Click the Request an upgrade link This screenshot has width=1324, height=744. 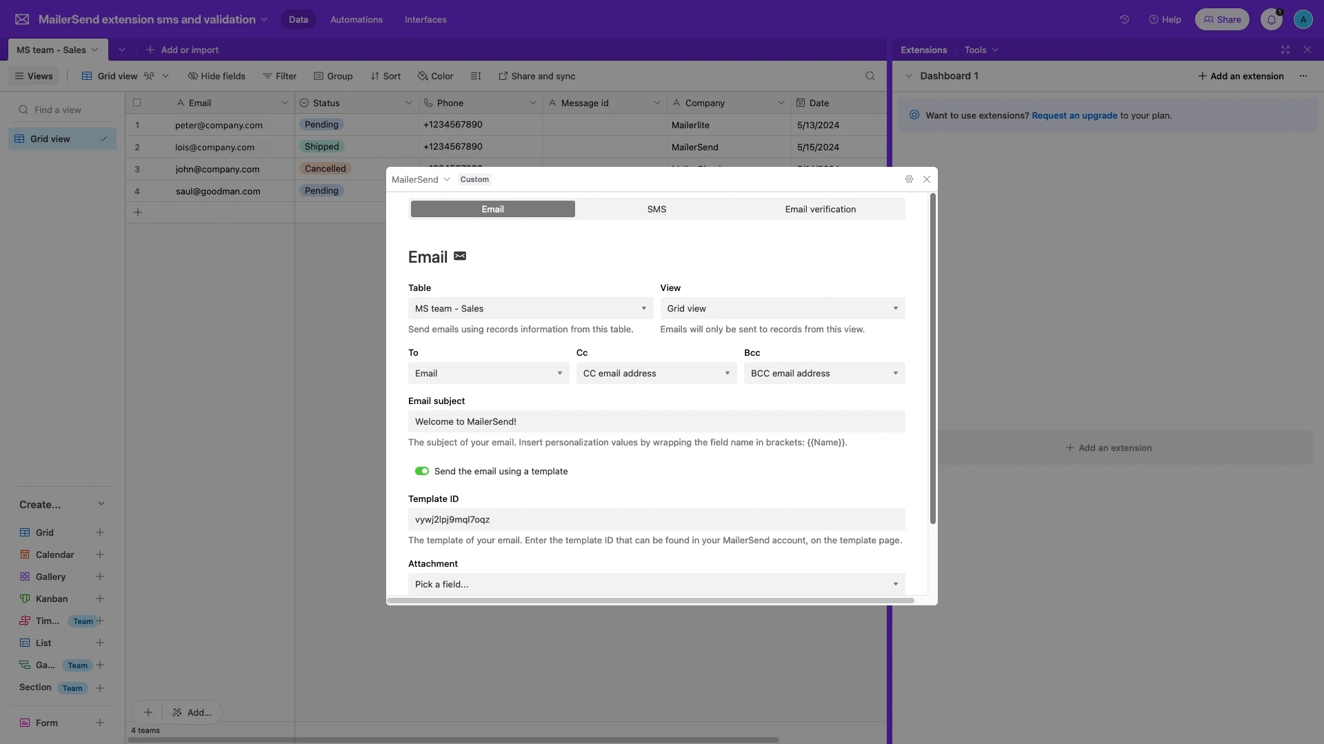pyautogui.click(x=1074, y=115)
